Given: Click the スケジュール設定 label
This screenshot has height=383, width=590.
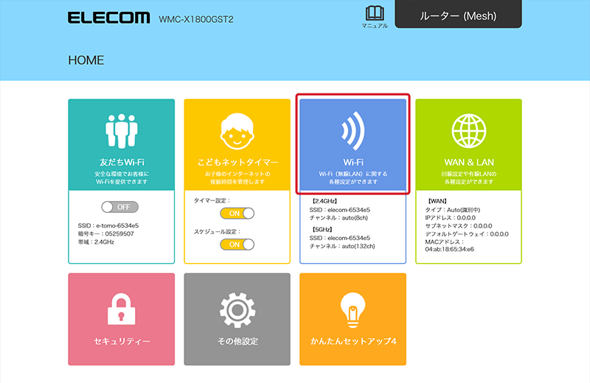Looking at the screenshot, I should coord(218,231).
